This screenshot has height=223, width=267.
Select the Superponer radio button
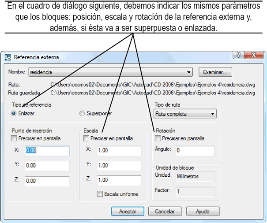pos(82,113)
